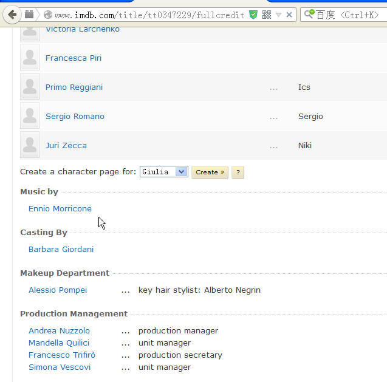Screen dimensions: 387x382
Task: Open Andrea Nuzzolo production manager link
Action: [x=60, y=330]
